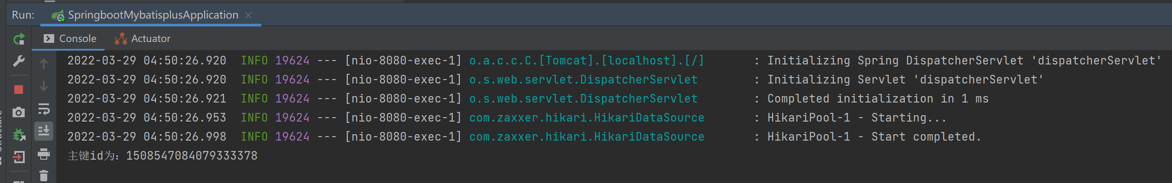Open the Actuator tab
This screenshot has width=1172, height=183.
143,39
